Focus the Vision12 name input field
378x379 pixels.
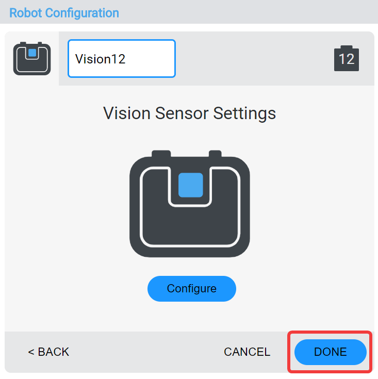click(x=122, y=59)
